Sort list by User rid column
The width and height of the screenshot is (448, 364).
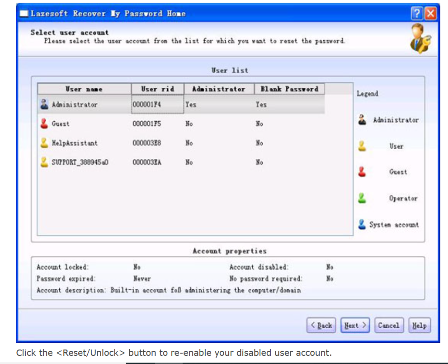tap(157, 89)
